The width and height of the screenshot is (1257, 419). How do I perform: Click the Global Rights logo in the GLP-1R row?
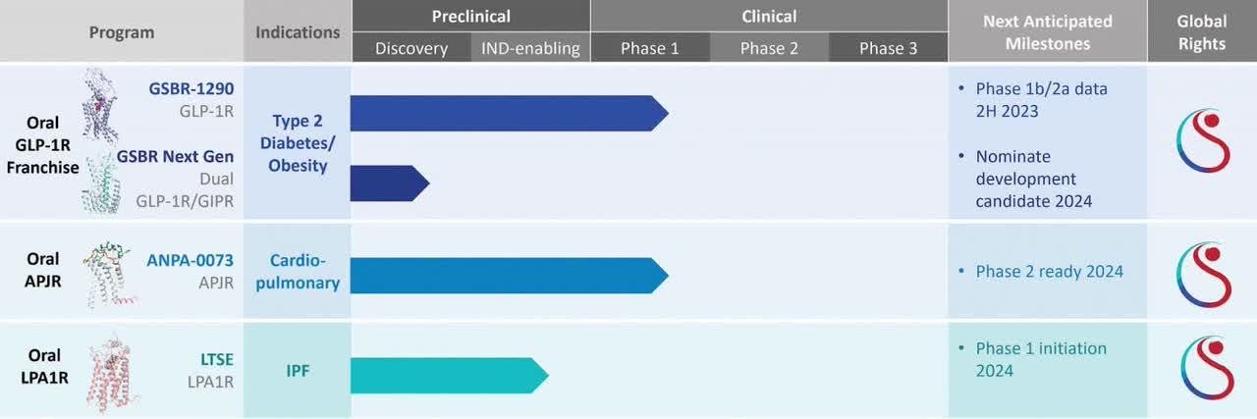pos(1202,140)
